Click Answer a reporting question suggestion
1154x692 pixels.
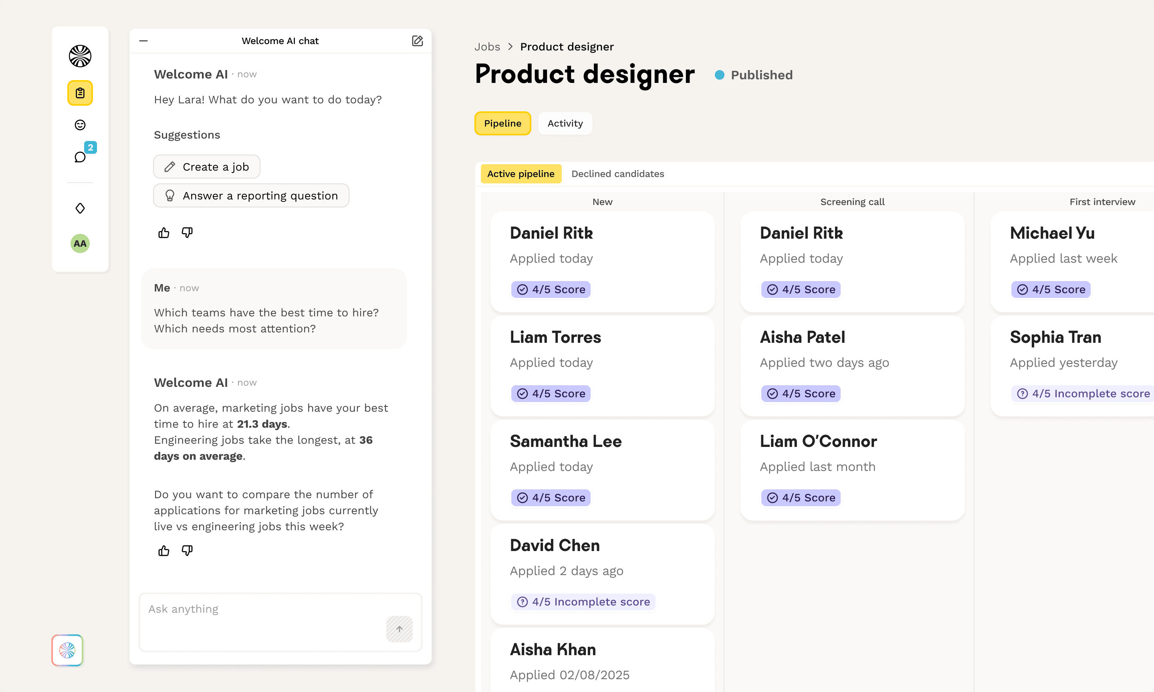tap(251, 195)
